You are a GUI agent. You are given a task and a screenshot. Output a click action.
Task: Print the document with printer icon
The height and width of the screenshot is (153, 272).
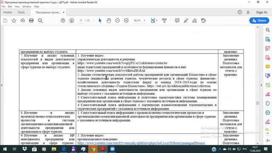pos(31,21)
